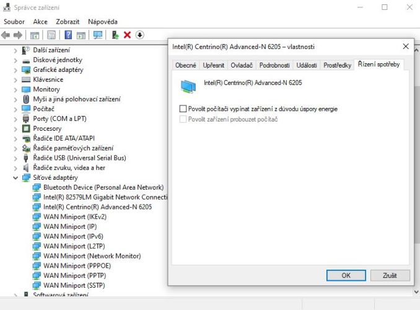
Task: Expand the Další zařízení node
Action: [15, 50]
